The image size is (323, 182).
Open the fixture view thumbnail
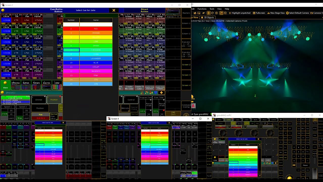(x=36, y=85)
